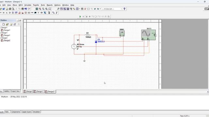Pin the Design Toolbox panel

18,20
